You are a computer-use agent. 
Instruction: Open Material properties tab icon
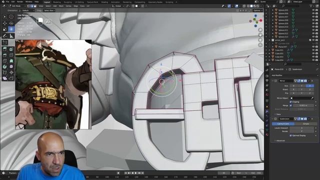coord(267,134)
